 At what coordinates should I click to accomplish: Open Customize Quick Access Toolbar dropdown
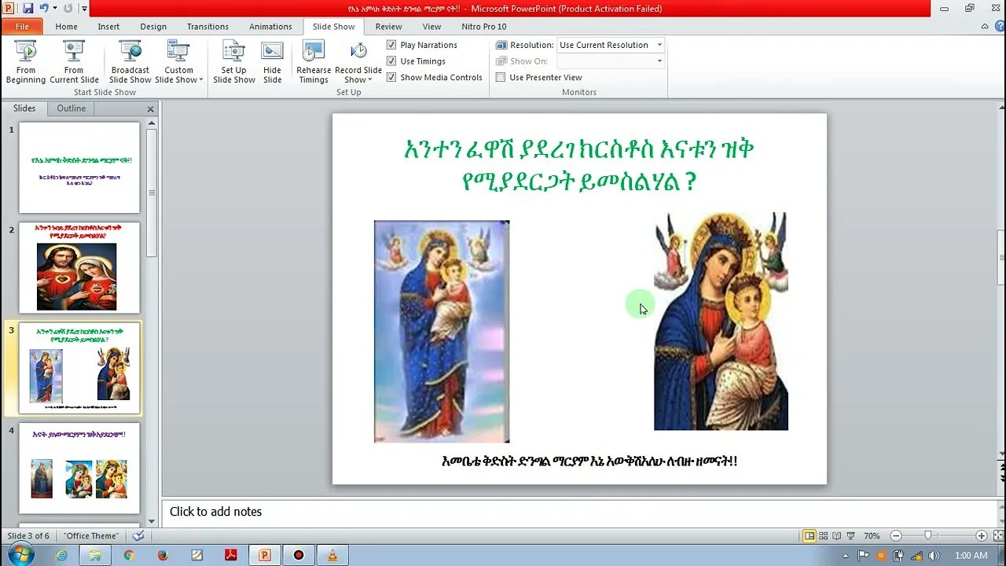84,9
